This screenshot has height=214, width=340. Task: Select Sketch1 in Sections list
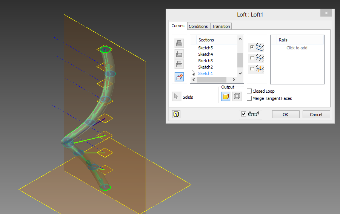(x=205, y=73)
